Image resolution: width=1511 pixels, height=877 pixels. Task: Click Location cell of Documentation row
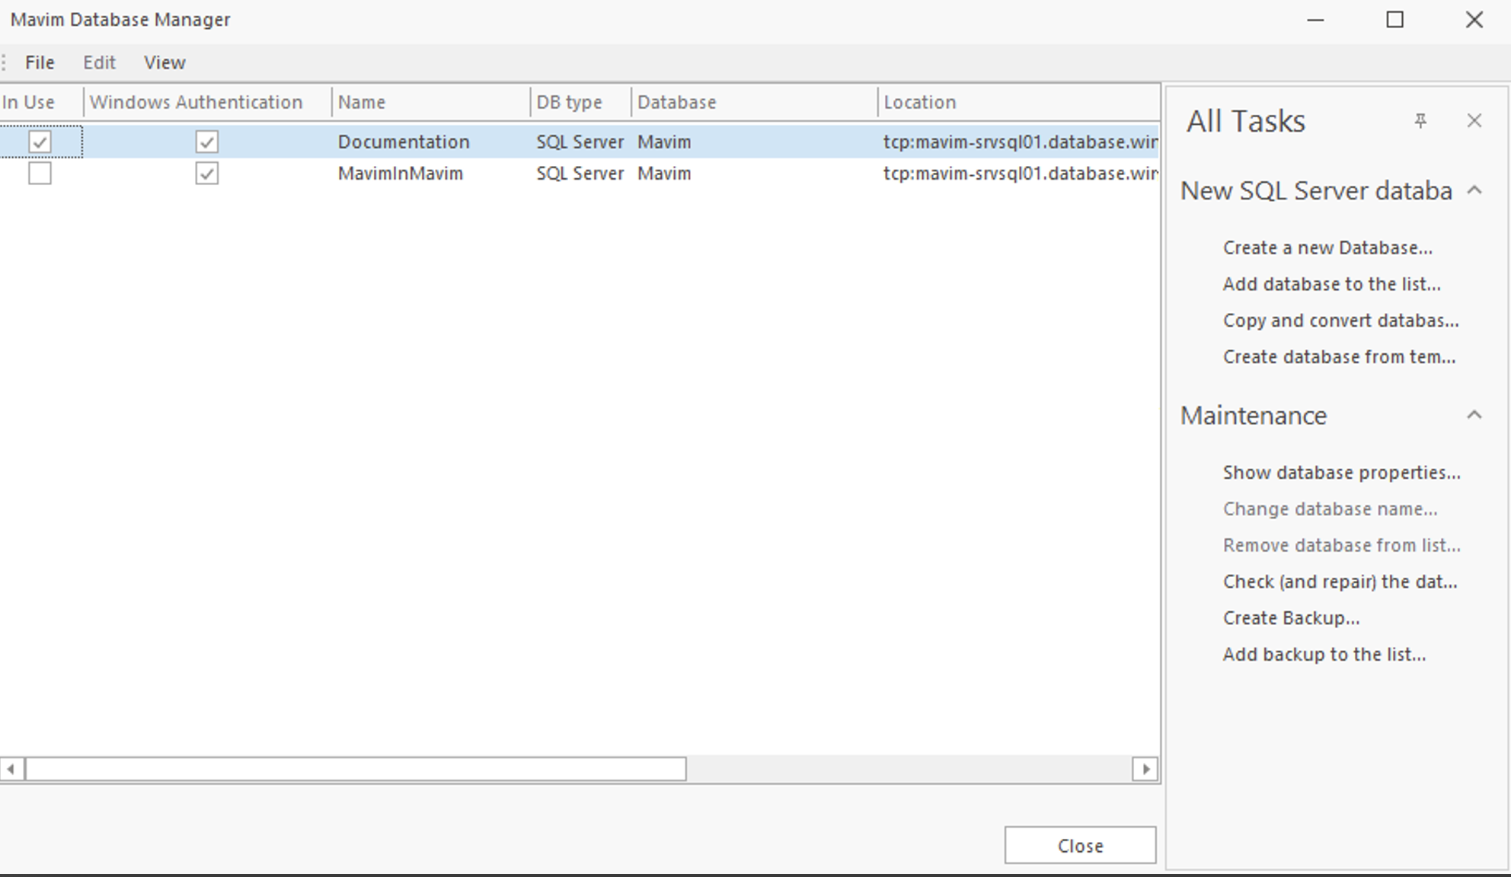[1021, 142]
